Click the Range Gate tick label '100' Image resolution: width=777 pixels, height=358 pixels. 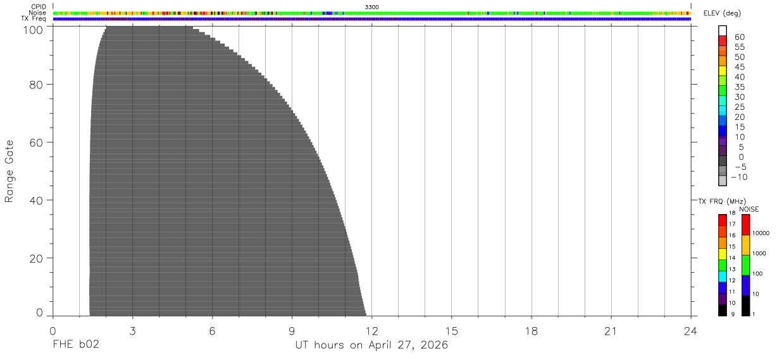pyautogui.click(x=34, y=29)
